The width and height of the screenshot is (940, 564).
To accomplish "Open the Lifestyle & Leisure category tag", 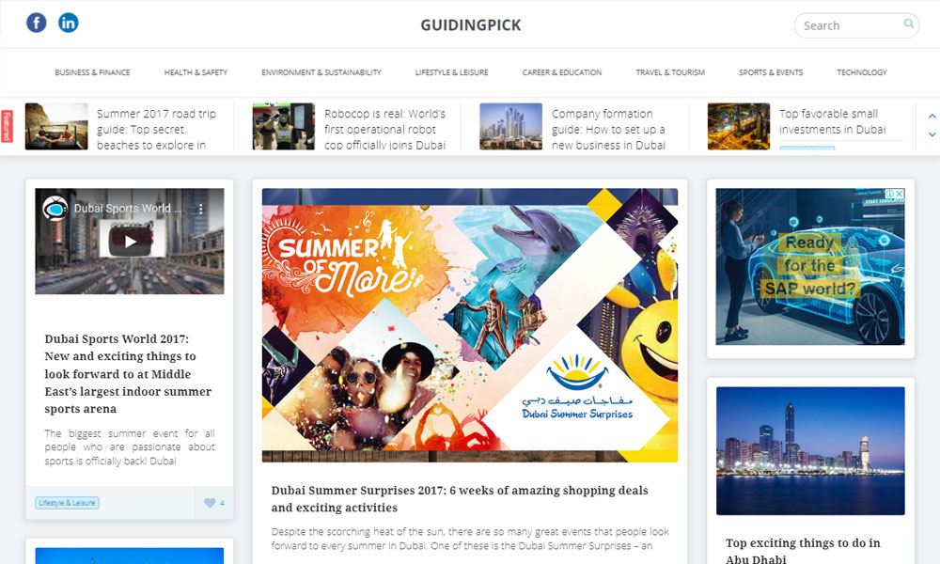I will coord(67,503).
